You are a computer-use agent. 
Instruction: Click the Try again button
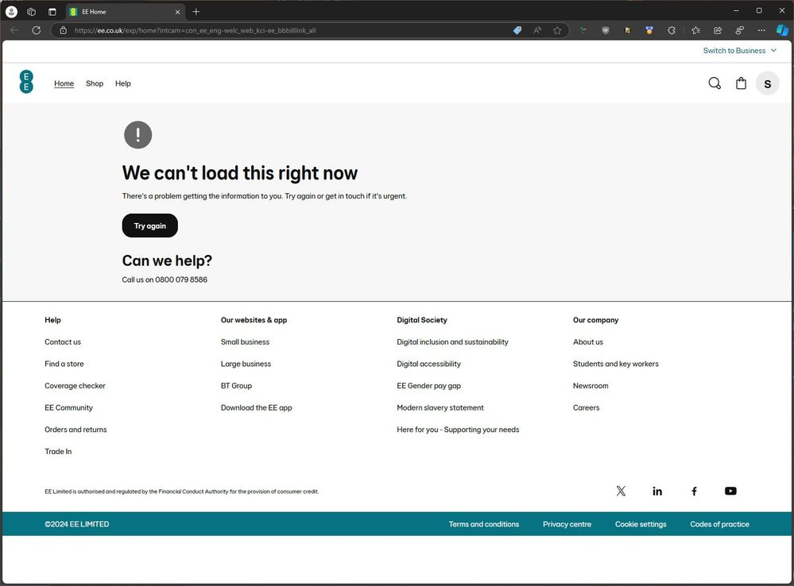click(150, 226)
